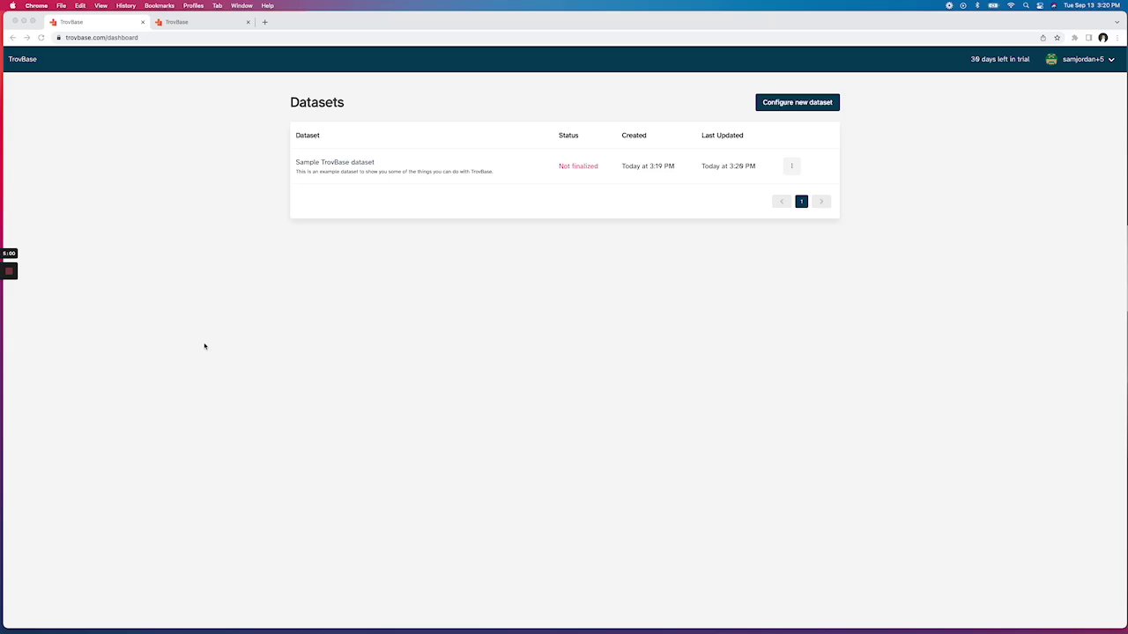Open the History menu
Viewport: 1128px width, 634px height.
tap(126, 5)
